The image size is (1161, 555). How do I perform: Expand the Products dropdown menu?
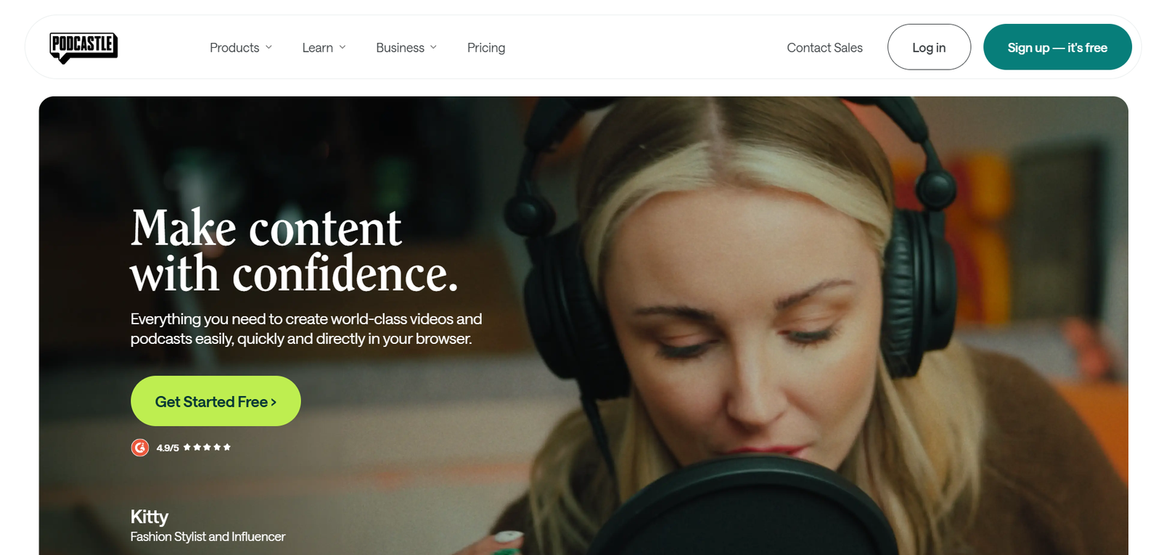241,47
